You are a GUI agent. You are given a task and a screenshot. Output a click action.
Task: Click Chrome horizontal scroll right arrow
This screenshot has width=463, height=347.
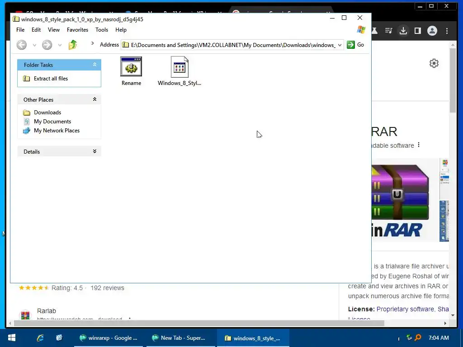coord(445,324)
